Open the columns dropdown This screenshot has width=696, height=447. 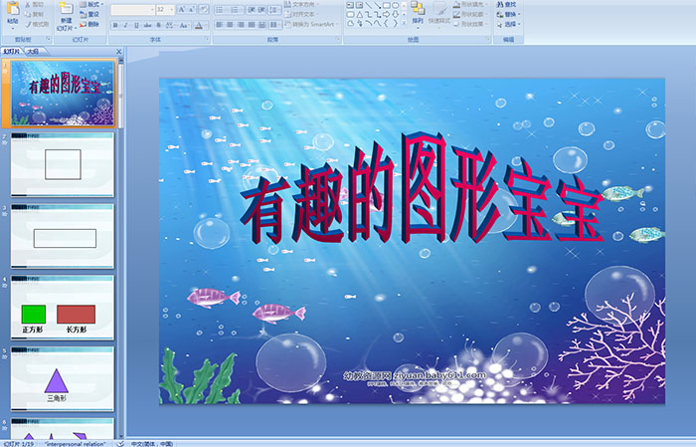[x=274, y=25]
